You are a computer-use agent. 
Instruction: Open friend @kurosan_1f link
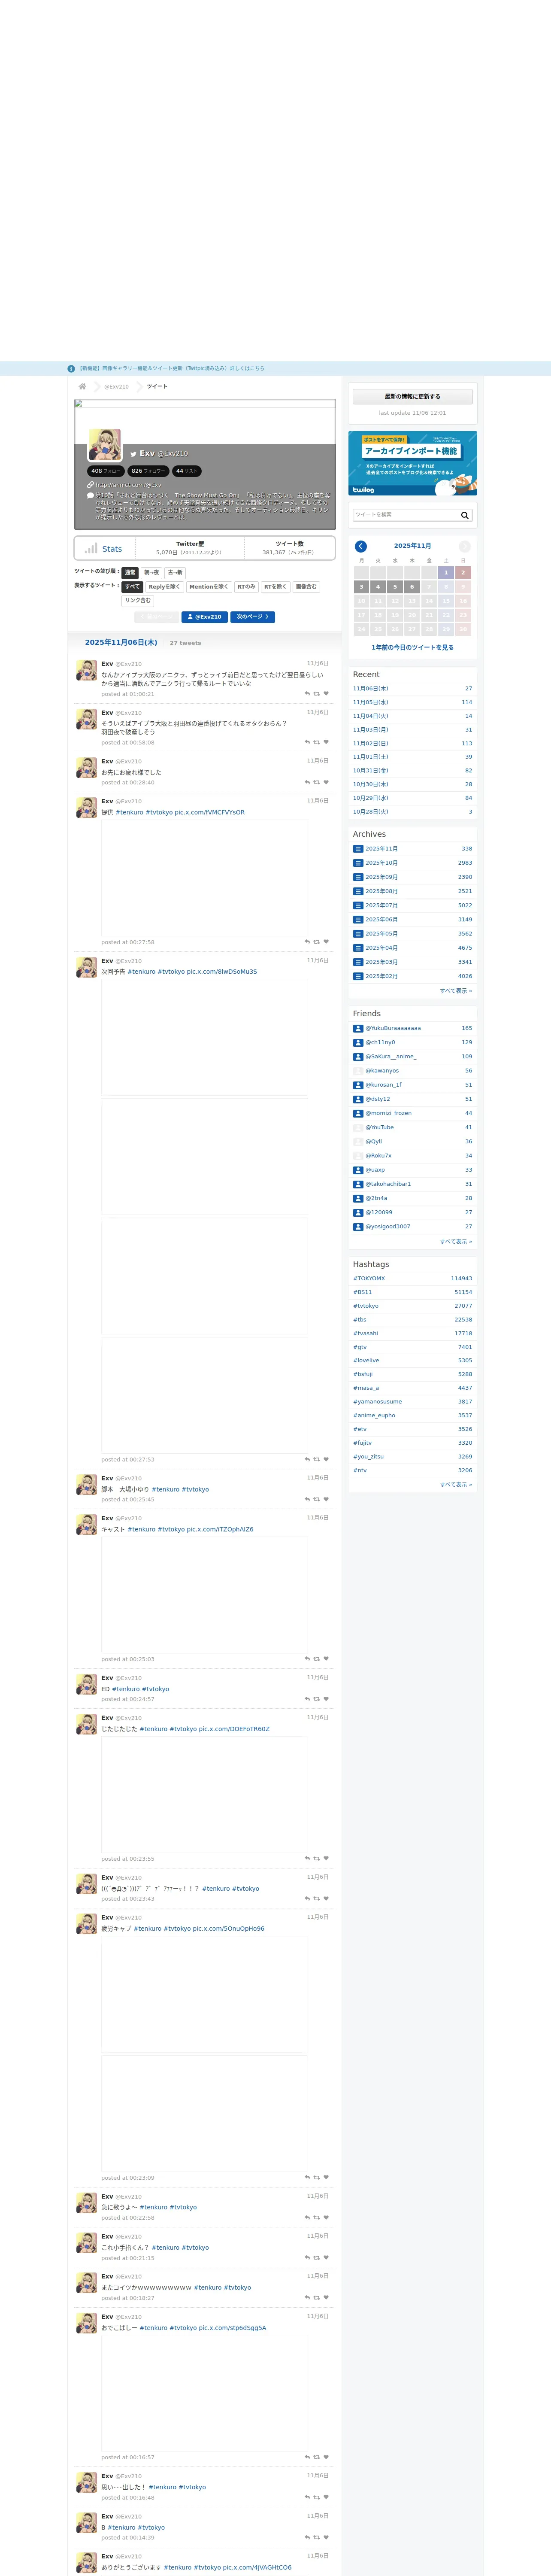[383, 1085]
